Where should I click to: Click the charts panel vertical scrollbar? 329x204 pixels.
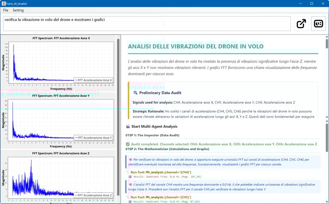click(118, 117)
